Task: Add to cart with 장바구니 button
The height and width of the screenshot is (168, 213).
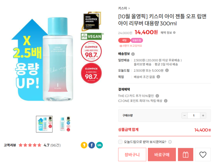Action: (132, 155)
